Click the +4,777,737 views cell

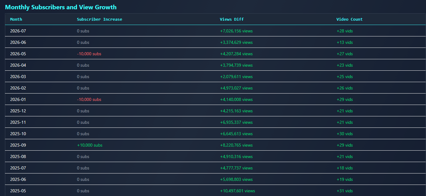pyautogui.click(x=236, y=168)
